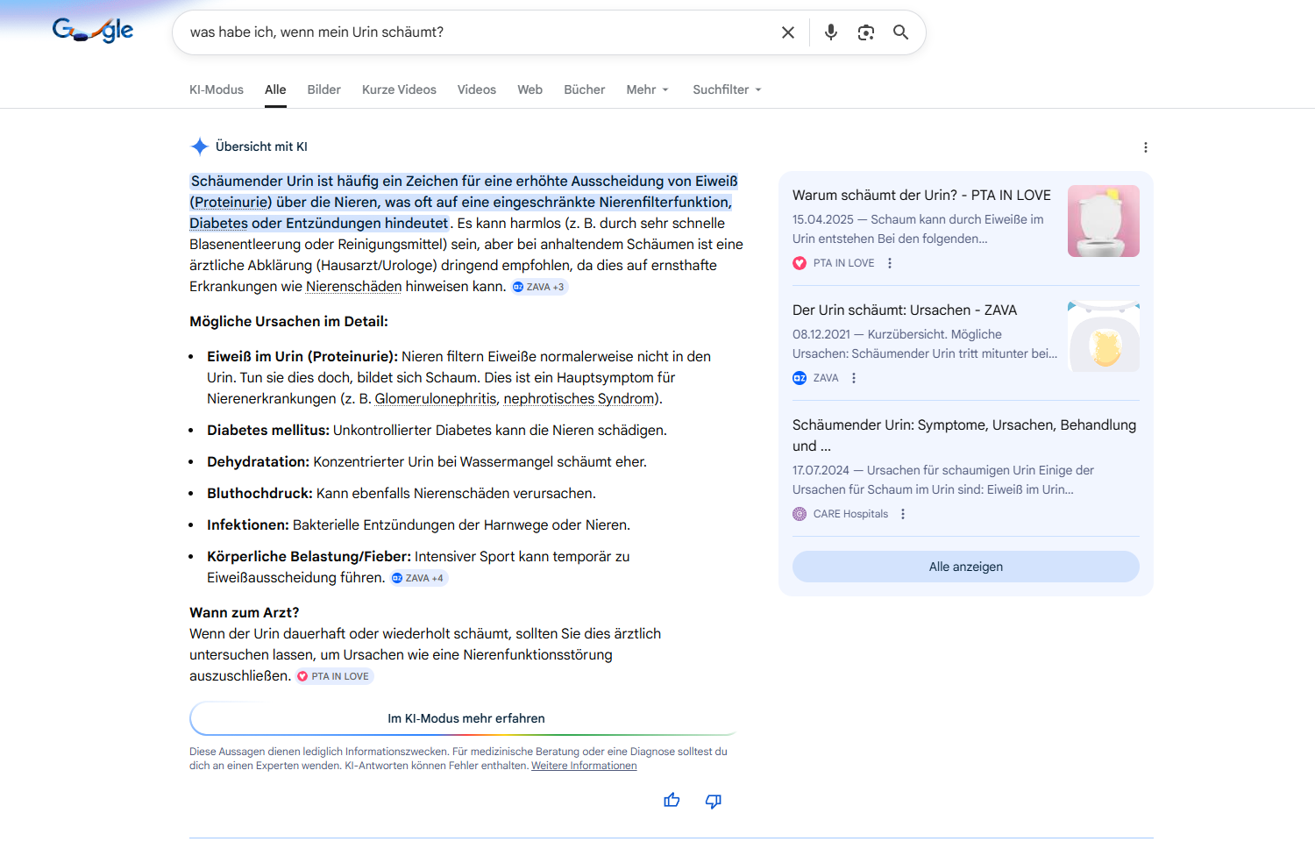Click into the search input field

pyautogui.click(x=473, y=32)
